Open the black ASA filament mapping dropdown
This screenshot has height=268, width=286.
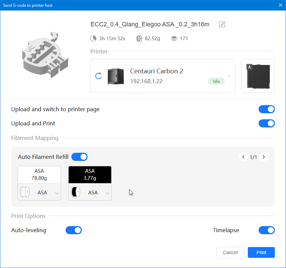click(107, 193)
